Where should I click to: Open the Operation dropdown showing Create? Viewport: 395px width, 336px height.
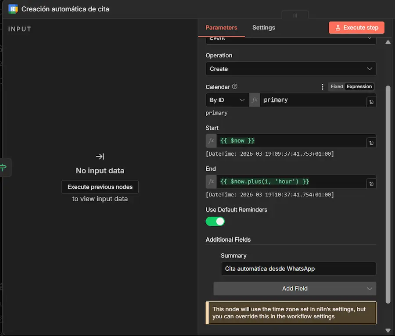tap(291, 69)
